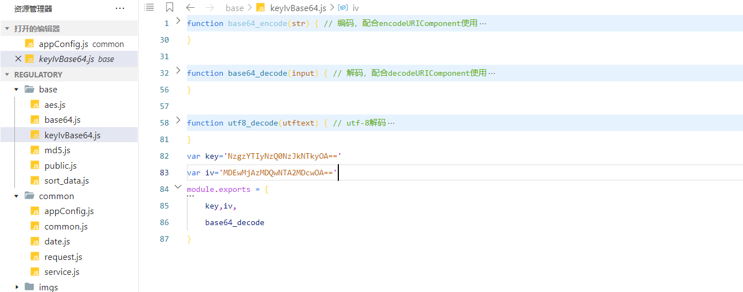This screenshot has width=743, height=292.
Task: Go forward with the right arrow
Action: click(210, 7)
